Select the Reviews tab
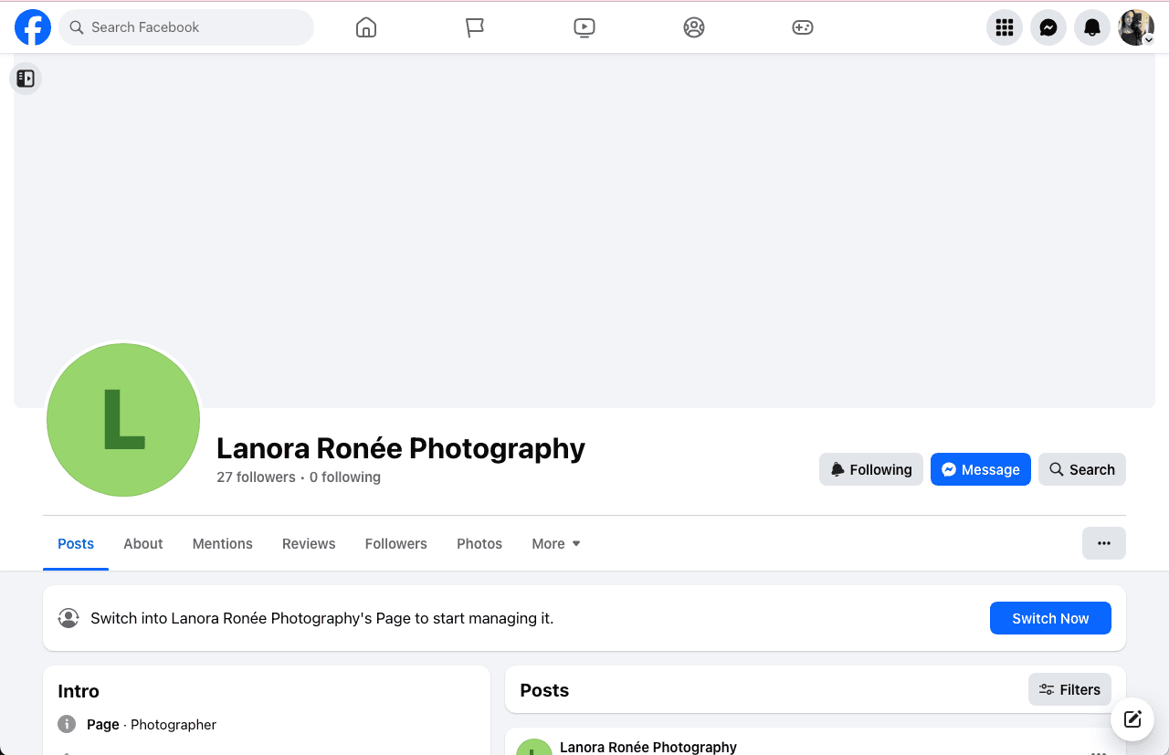Image resolution: width=1169 pixels, height=755 pixels. pyautogui.click(x=309, y=543)
